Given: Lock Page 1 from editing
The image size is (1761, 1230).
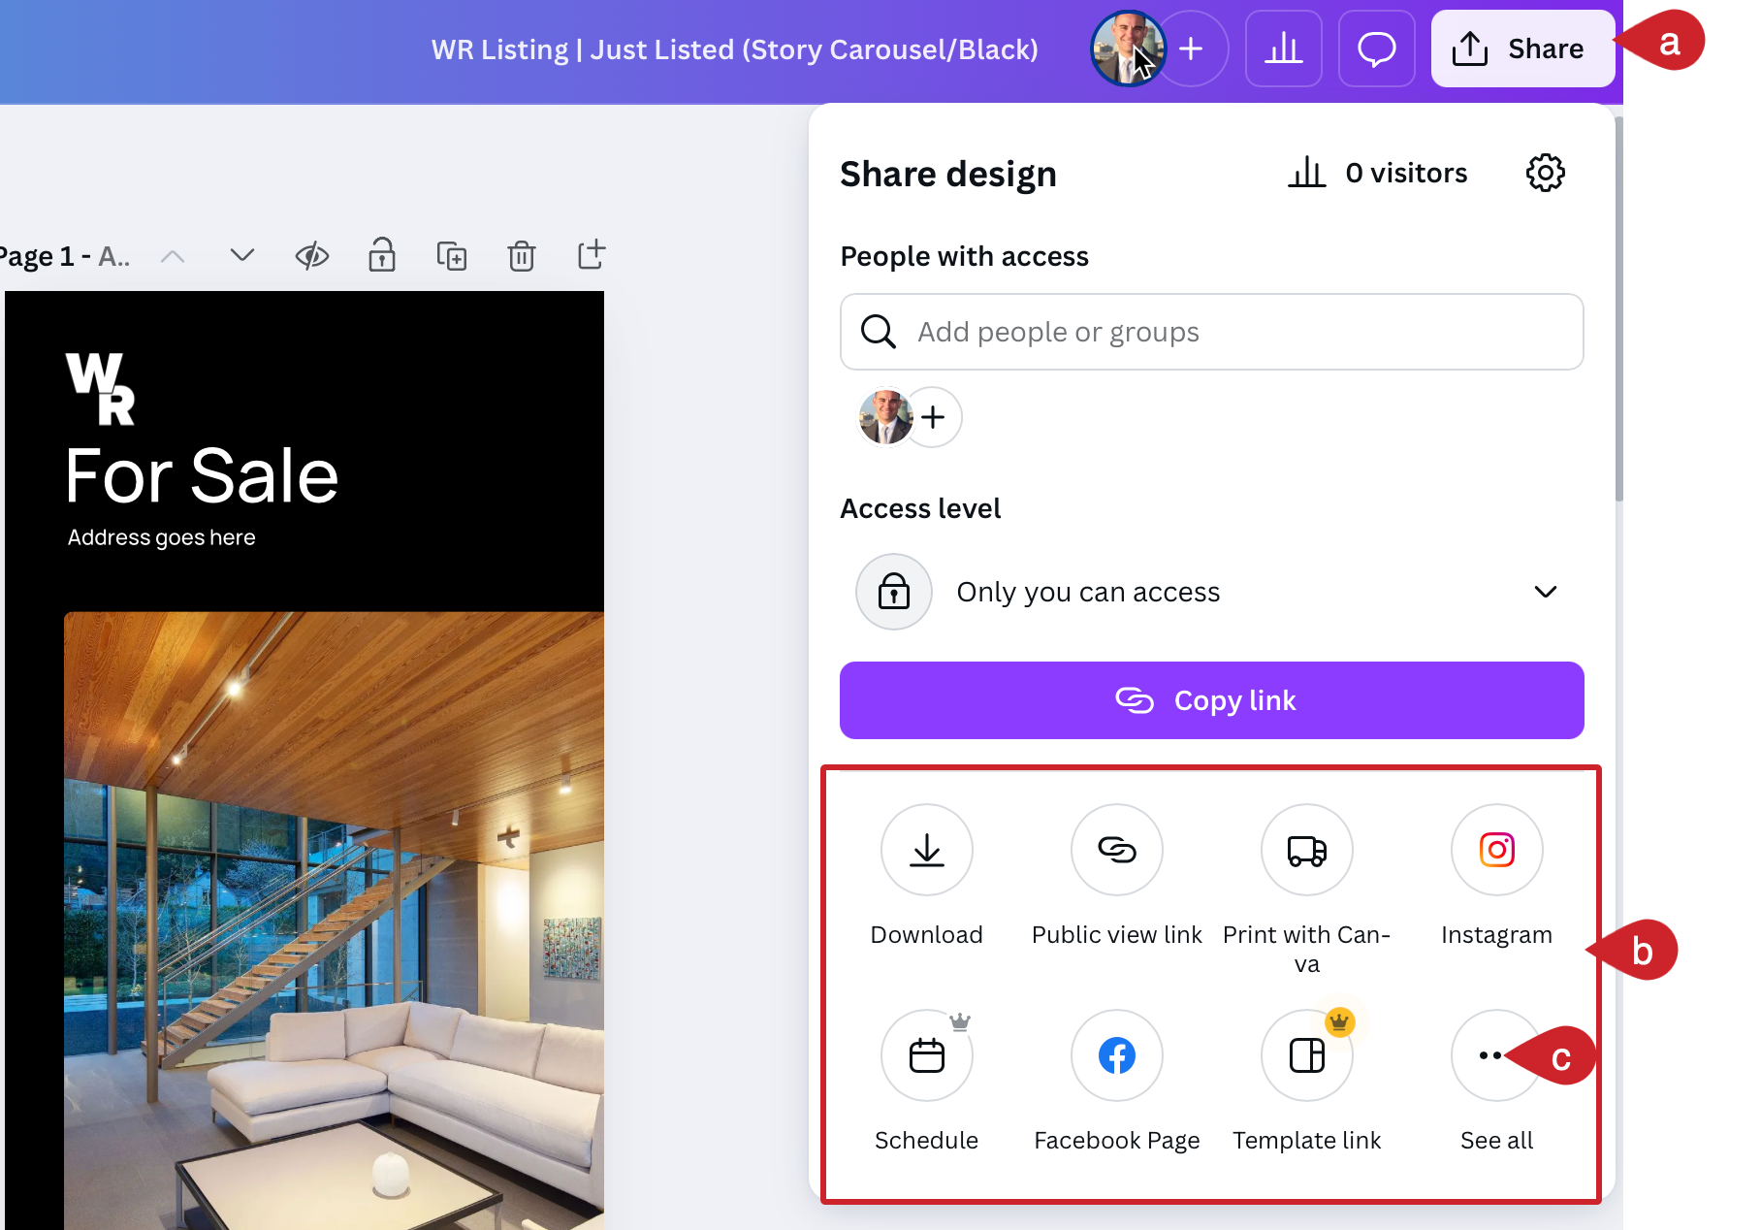Looking at the screenshot, I should click(381, 255).
